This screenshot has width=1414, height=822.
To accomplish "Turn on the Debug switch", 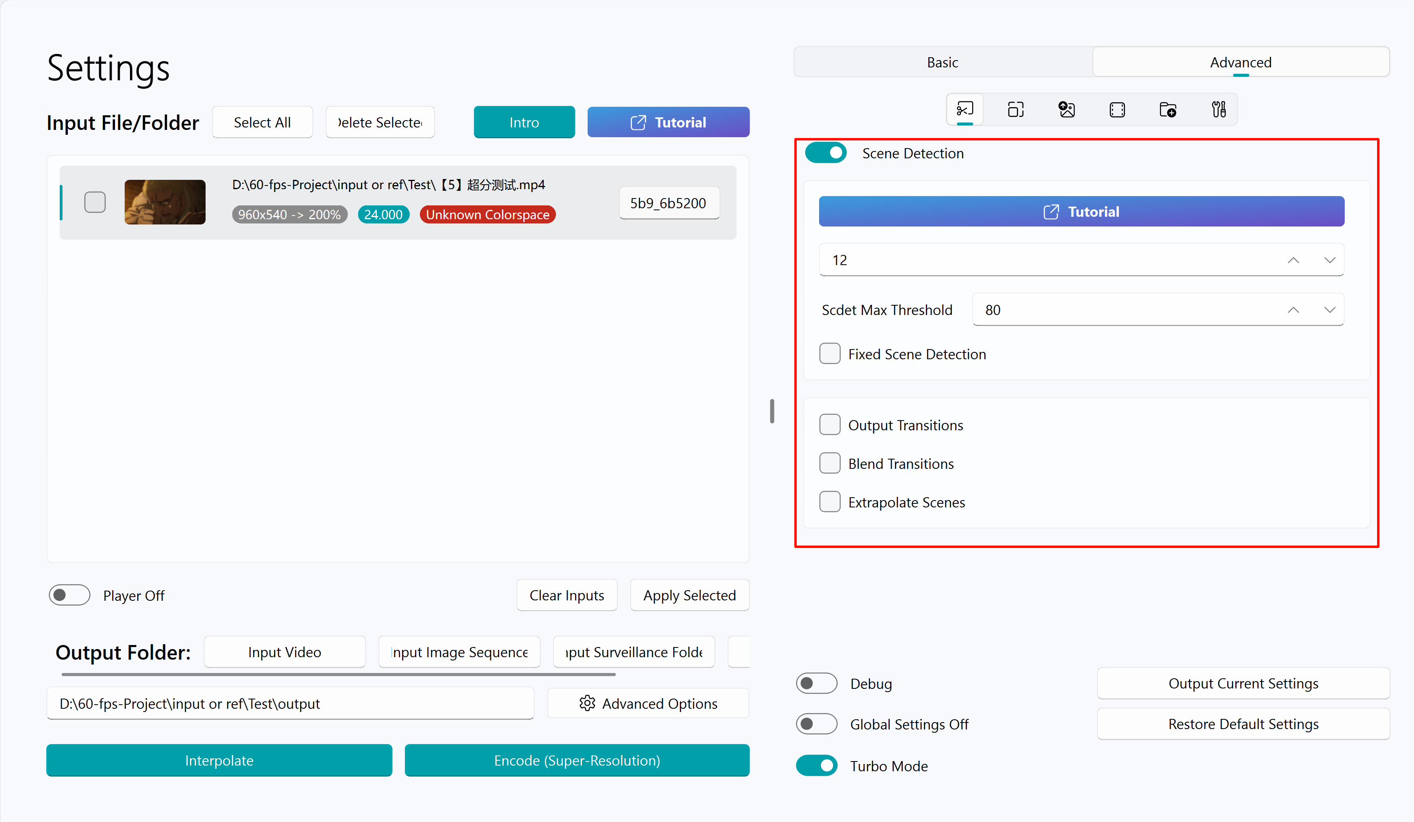I will [x=816, y=684].
